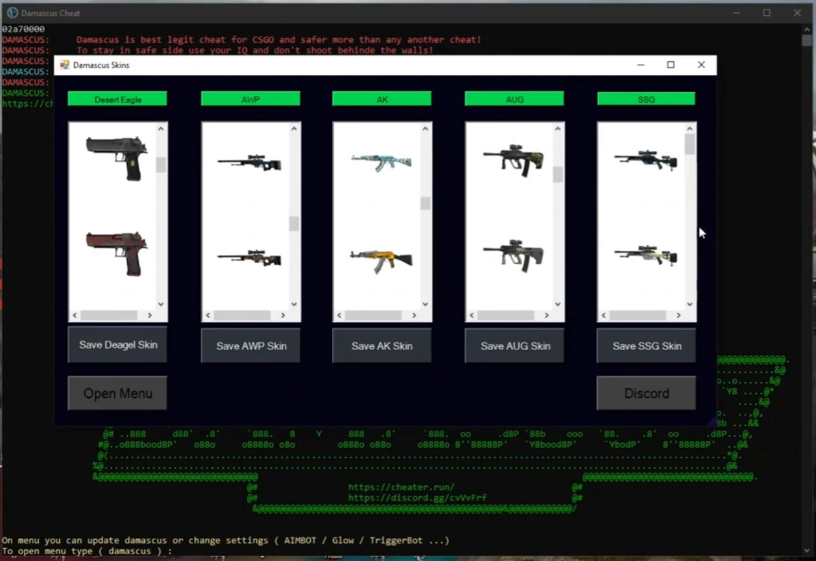The height and width of the screenshot is (561, 816).
Task: Click down arrow of AWP list scrollbar
Action: pyautogui.click(x=294, y=304)
